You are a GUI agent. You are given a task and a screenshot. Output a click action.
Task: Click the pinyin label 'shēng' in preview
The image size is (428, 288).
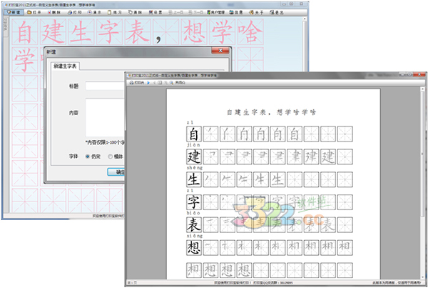194,168
